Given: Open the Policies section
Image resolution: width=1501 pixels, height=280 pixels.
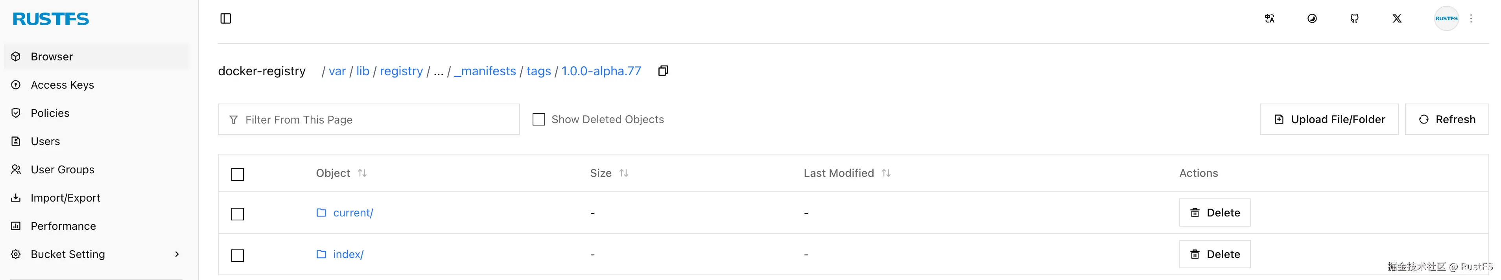Looking at the screenshot, I should [50, 113].
